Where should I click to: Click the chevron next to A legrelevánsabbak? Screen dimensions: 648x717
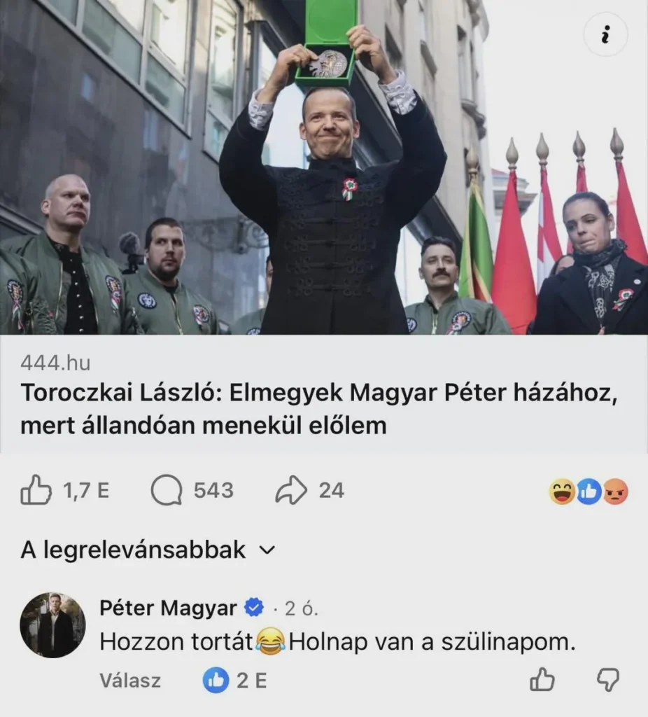click(267, 550)
